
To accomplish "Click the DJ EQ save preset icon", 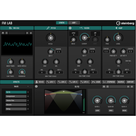I will tap(104, 87).
